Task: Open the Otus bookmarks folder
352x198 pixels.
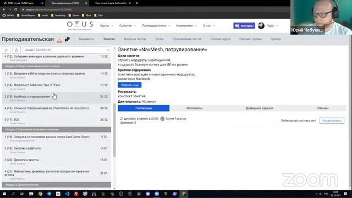Action: [x=98, y=15]
